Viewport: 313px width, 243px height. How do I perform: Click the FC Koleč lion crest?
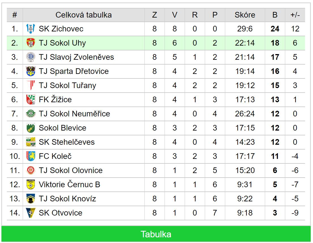coord(31,156)
